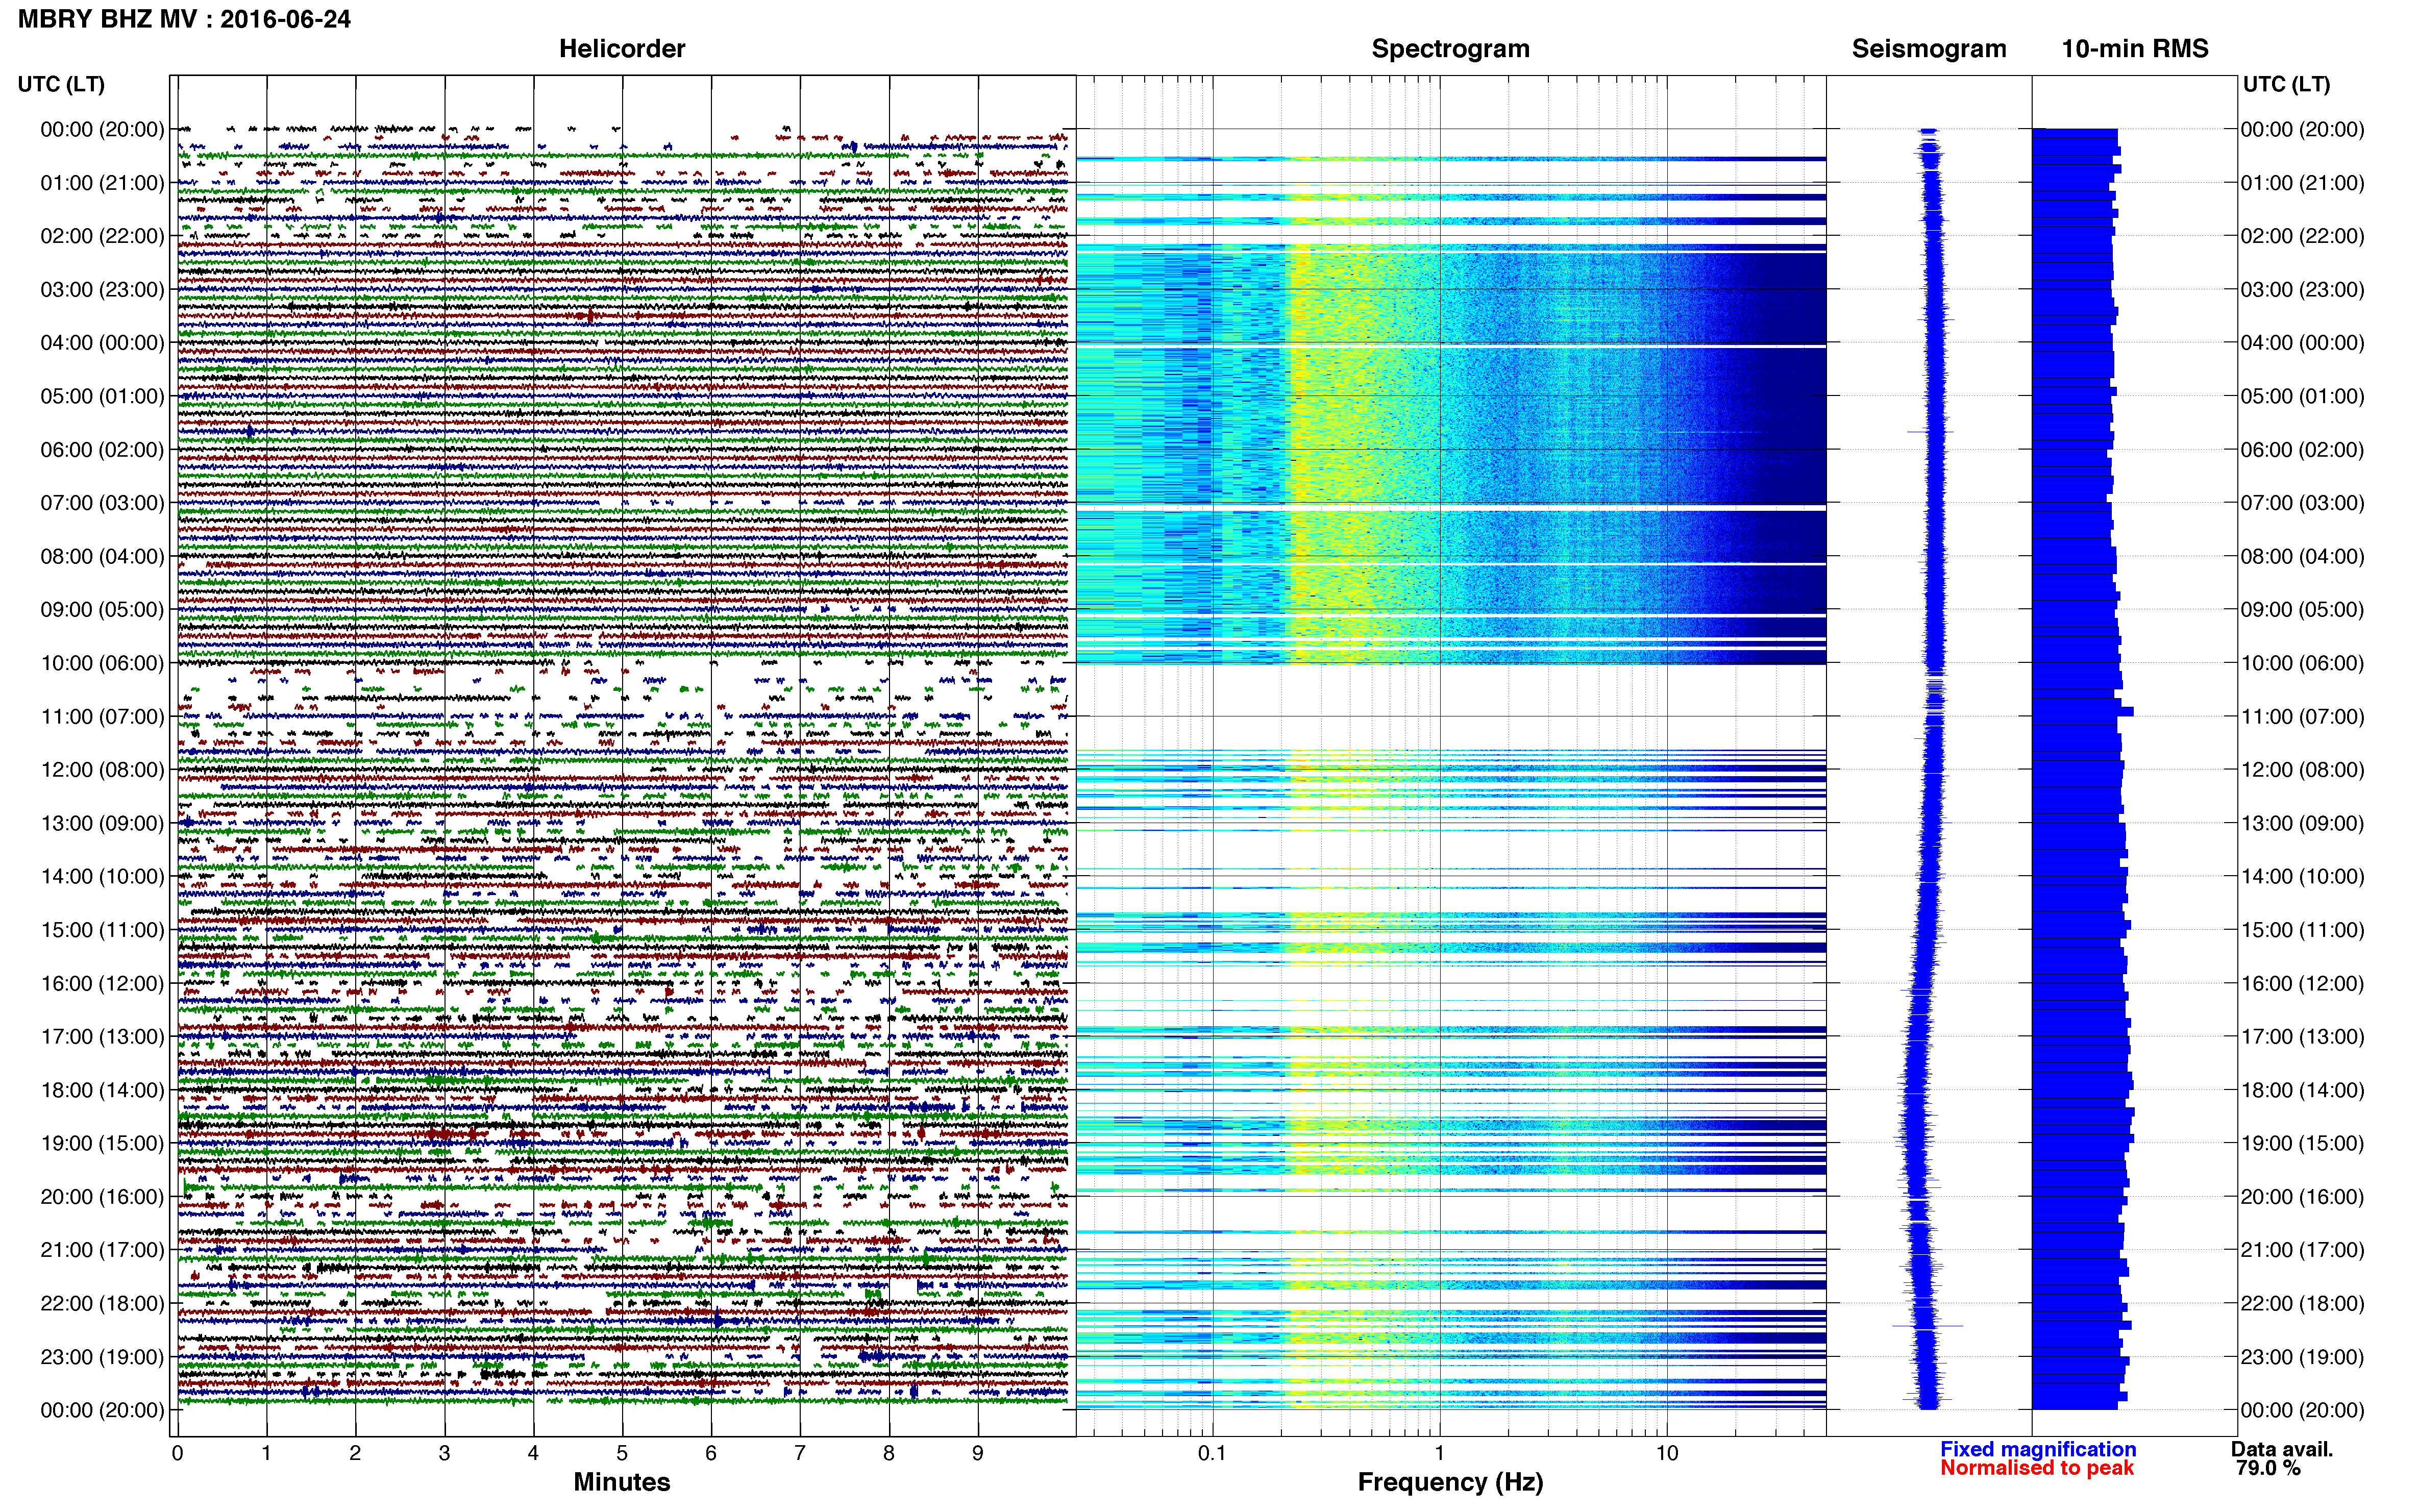Select the 'Spectrogram' panel heading
2419x1512 pixels.
(1450, 49)
